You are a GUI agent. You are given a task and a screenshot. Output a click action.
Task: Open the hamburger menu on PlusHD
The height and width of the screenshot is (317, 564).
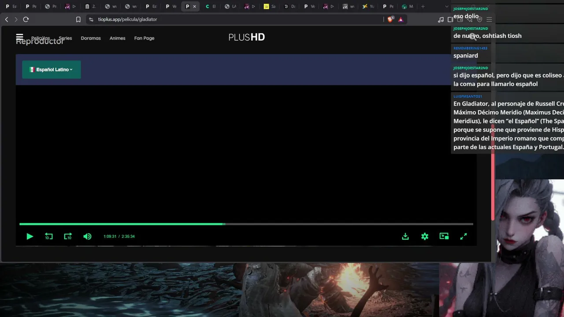click(x=19, y=37)
